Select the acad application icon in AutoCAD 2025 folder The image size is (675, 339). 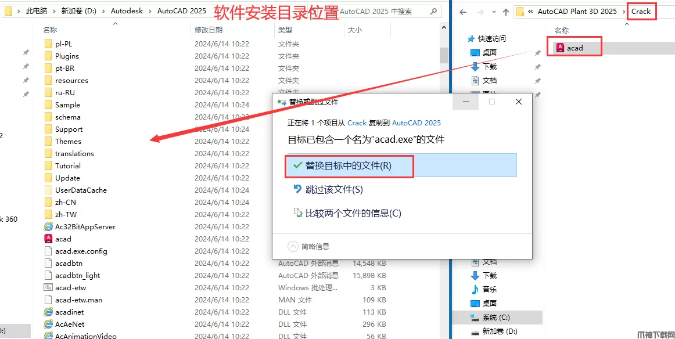[x=49, y=239]
